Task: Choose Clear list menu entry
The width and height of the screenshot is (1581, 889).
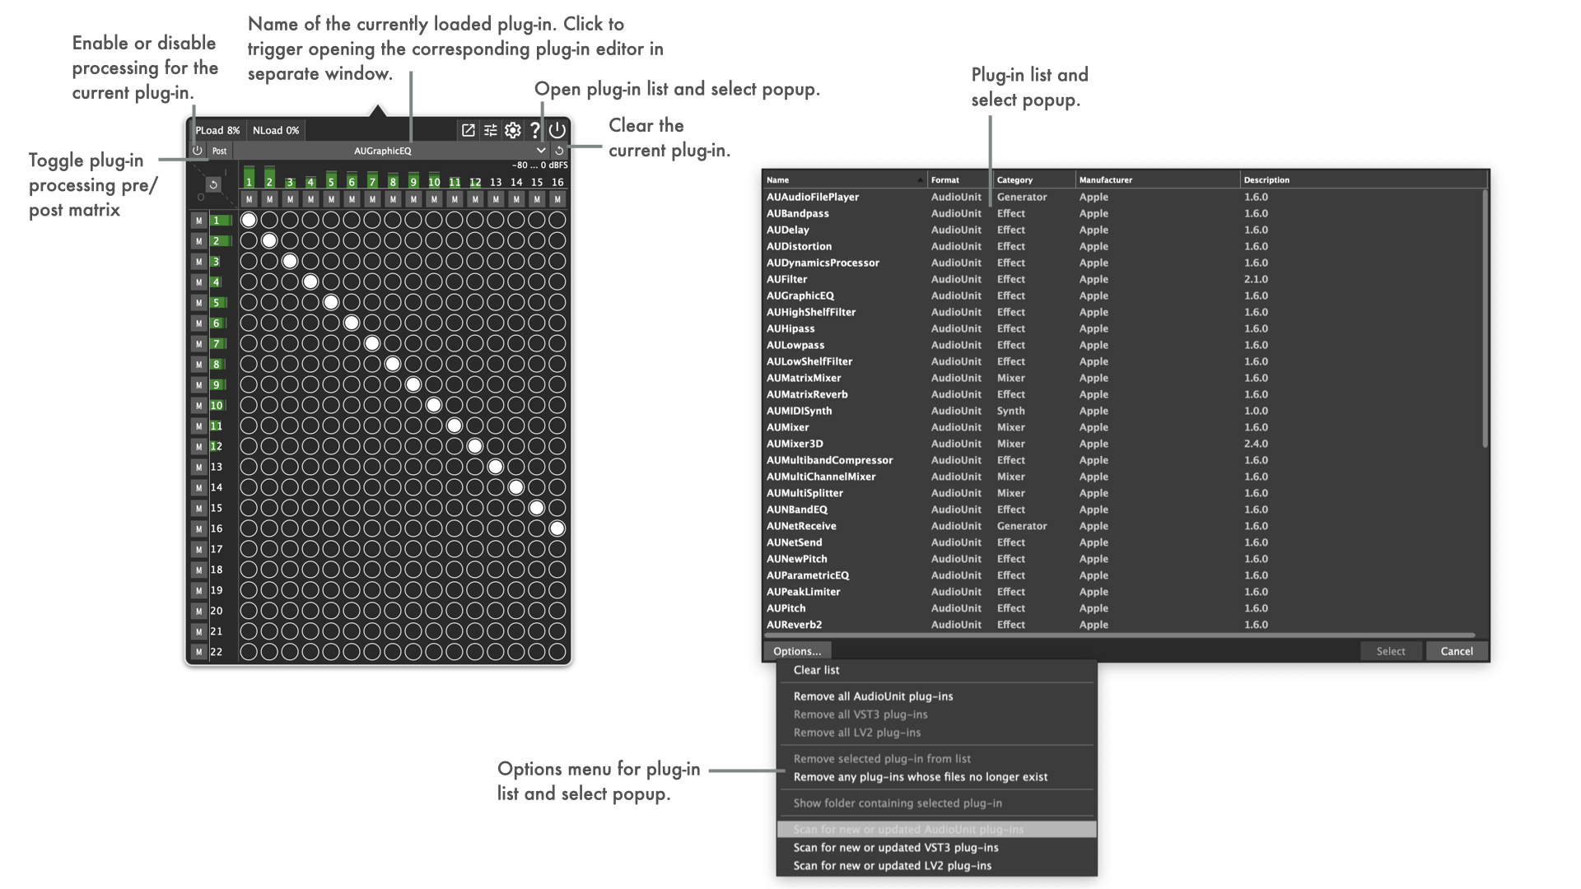Action: click(816, 670)
